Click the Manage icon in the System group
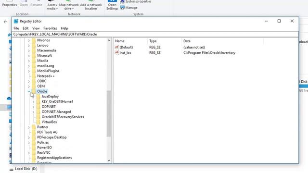This screenshot has width=308, height=173. pyautogui.click(x=122, y=8)
